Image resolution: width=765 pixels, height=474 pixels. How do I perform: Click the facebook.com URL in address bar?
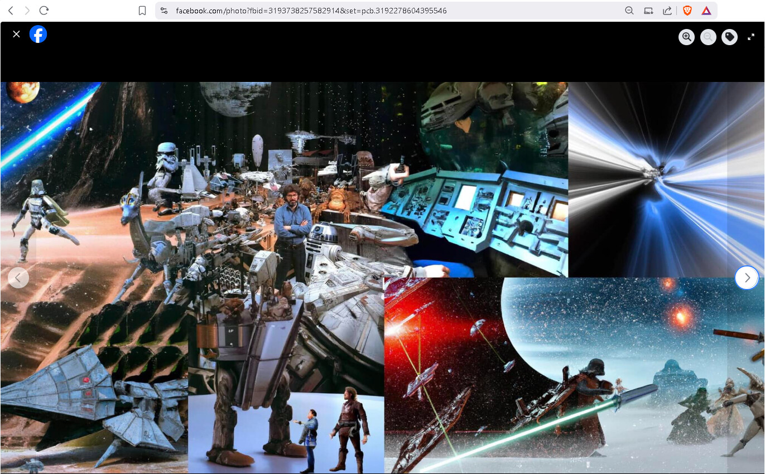pyautogui.click(x=311, y=11)
